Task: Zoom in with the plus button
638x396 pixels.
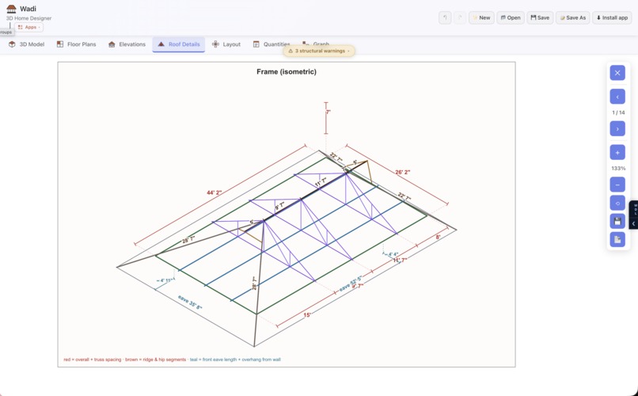Action: coord(617,153)
